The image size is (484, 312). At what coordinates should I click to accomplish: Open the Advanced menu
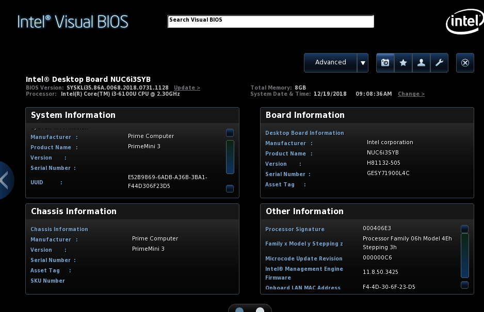click(x=330, y=63)
